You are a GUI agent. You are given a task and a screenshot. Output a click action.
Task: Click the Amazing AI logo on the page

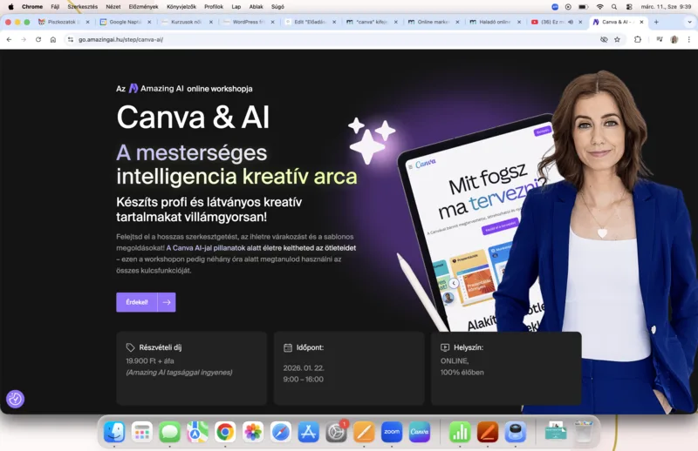click(156, 89)
